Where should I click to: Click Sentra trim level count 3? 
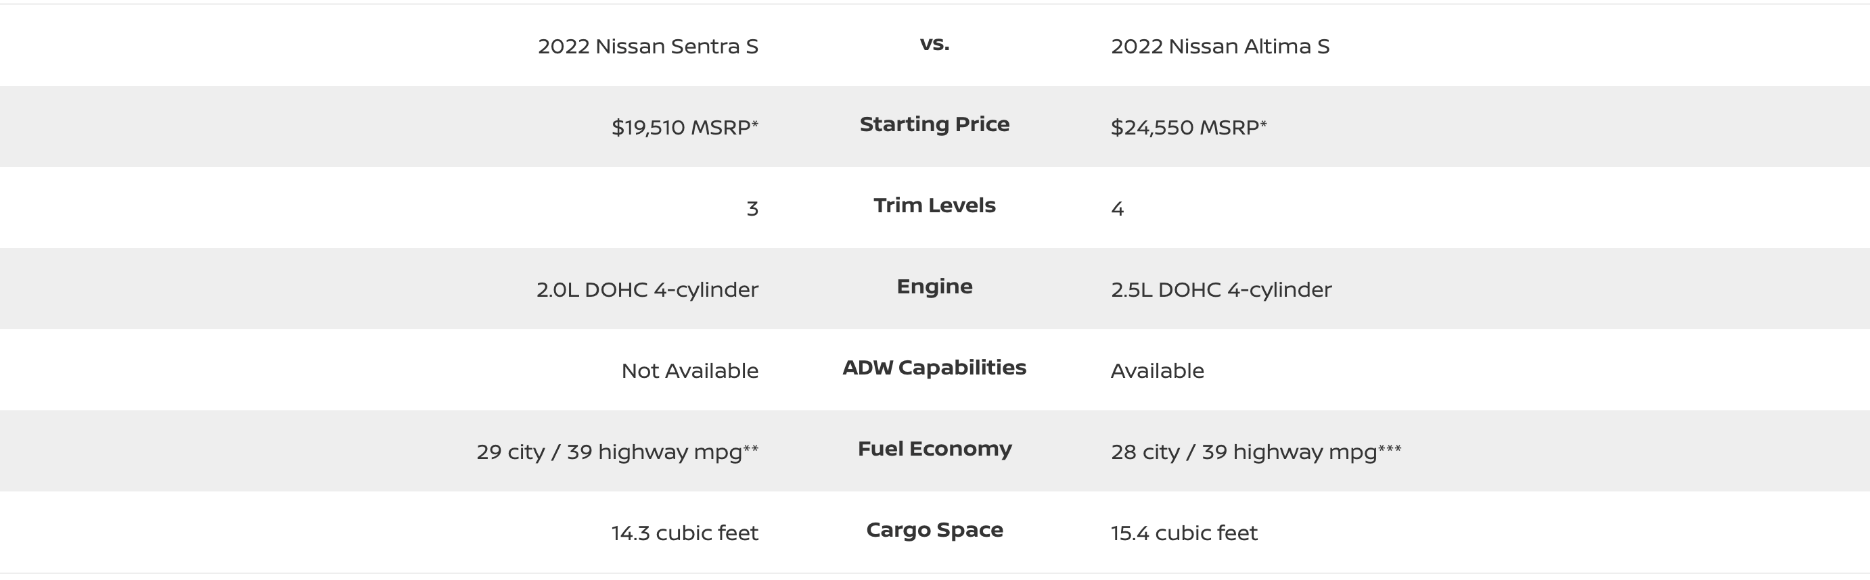click(x=752, y=209)
